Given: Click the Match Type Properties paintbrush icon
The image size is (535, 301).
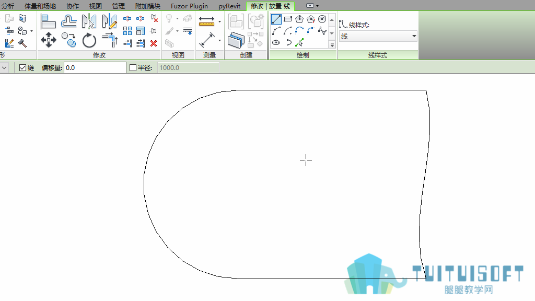Looking at the screenshot, I should [x=169, y=31].
